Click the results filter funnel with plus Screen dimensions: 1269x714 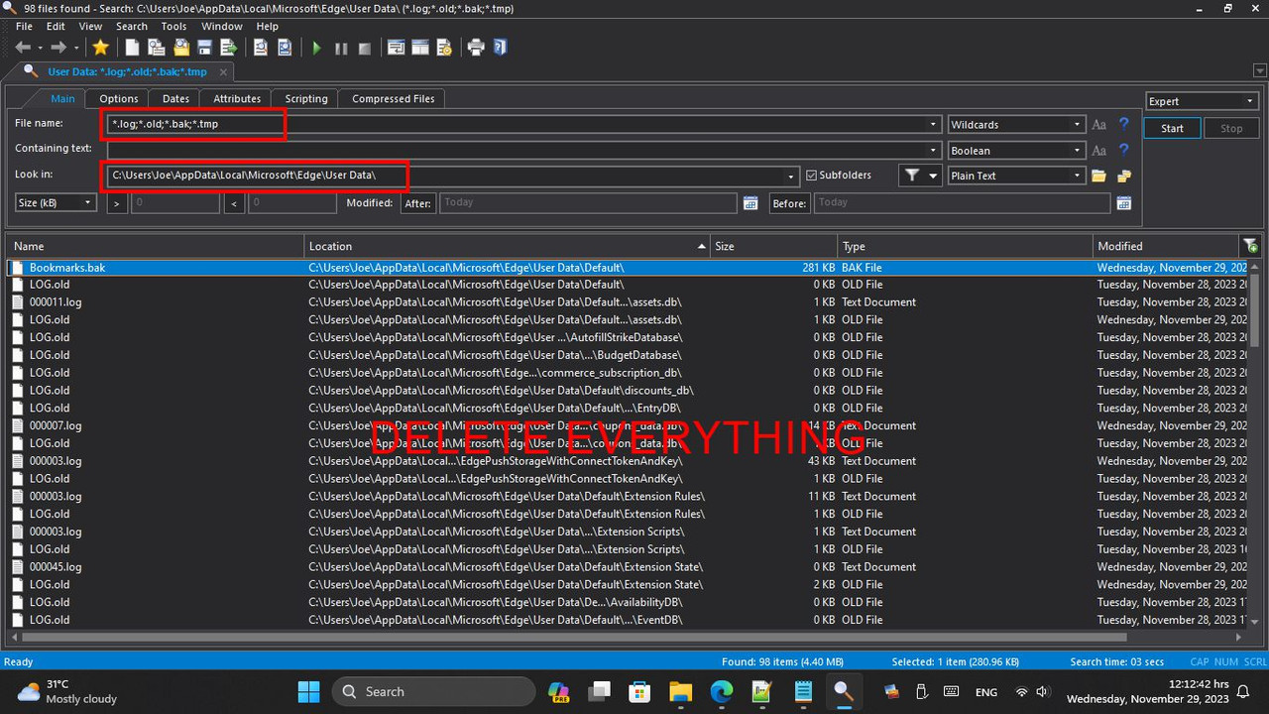click(1251, 246)
